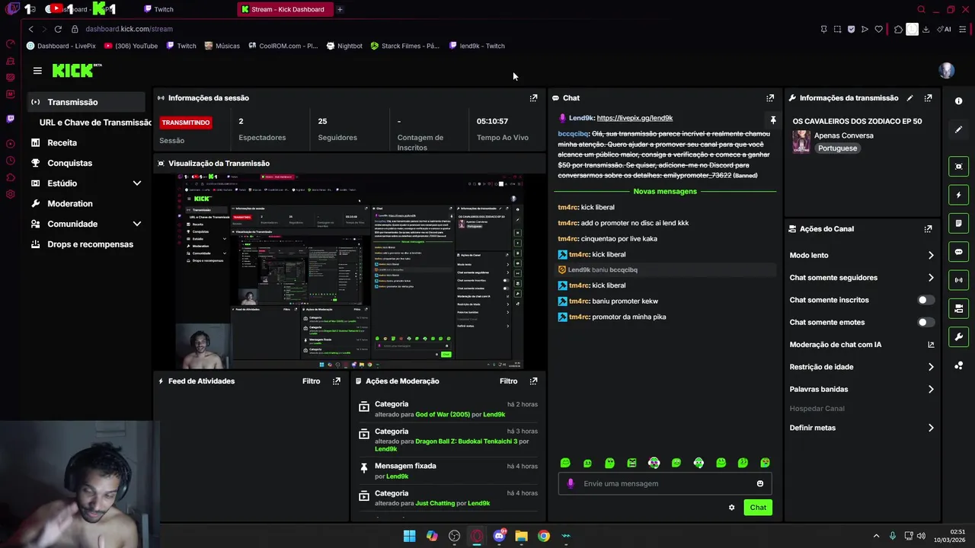Pop out the Feed de Atividades panel
This screenshot has width=975, height=548.
[x=336, y=381]
